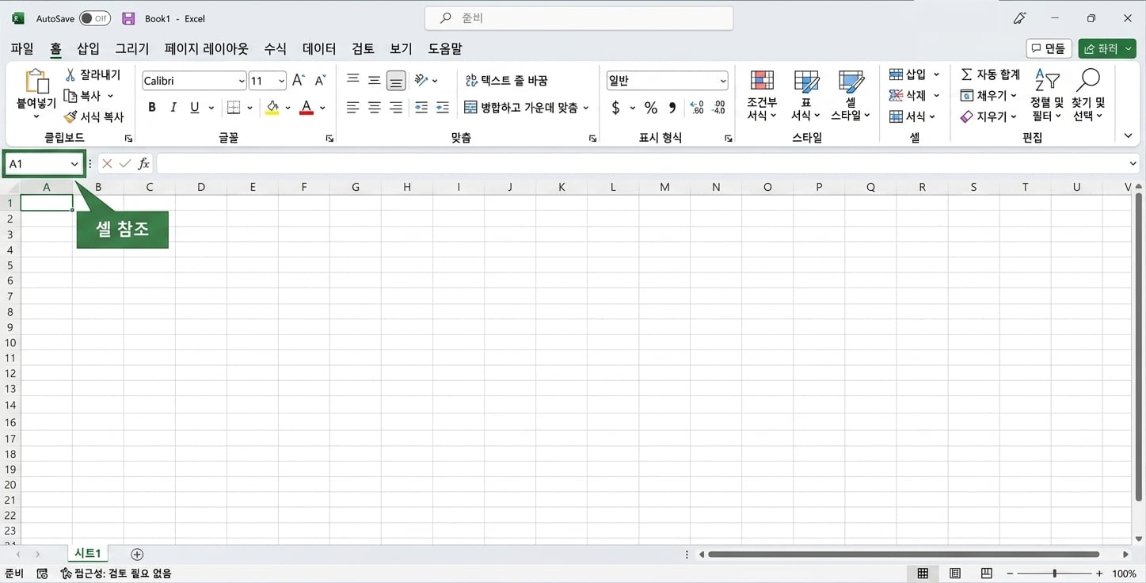
Task: Align text right in the cell
Action: pos(396,107)
